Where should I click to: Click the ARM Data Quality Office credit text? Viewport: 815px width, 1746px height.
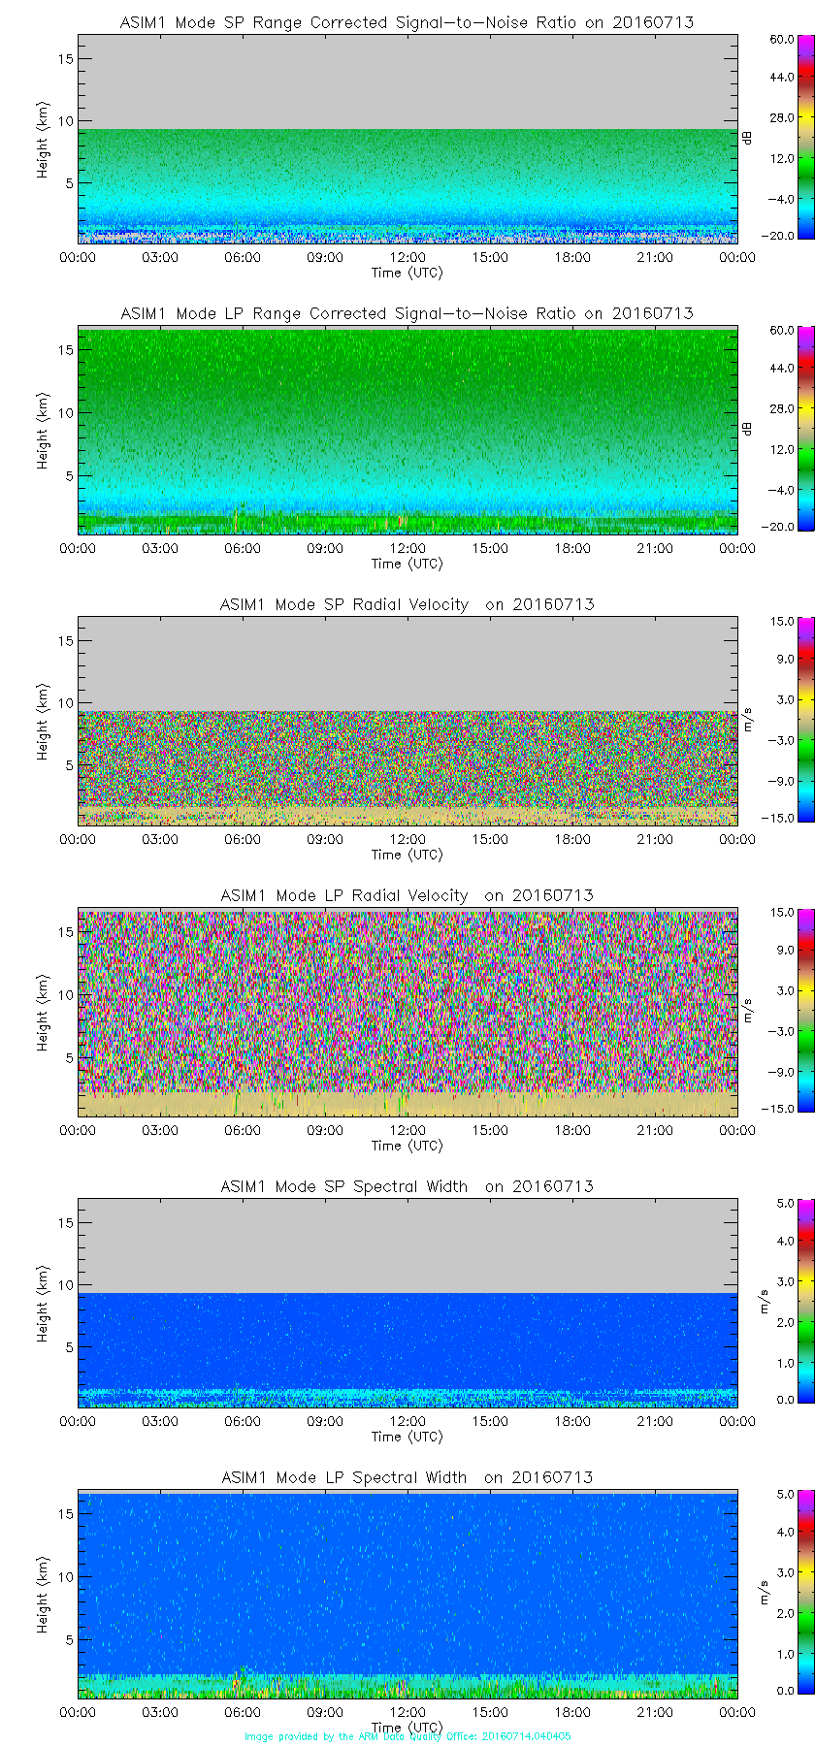click(407, 1736)
